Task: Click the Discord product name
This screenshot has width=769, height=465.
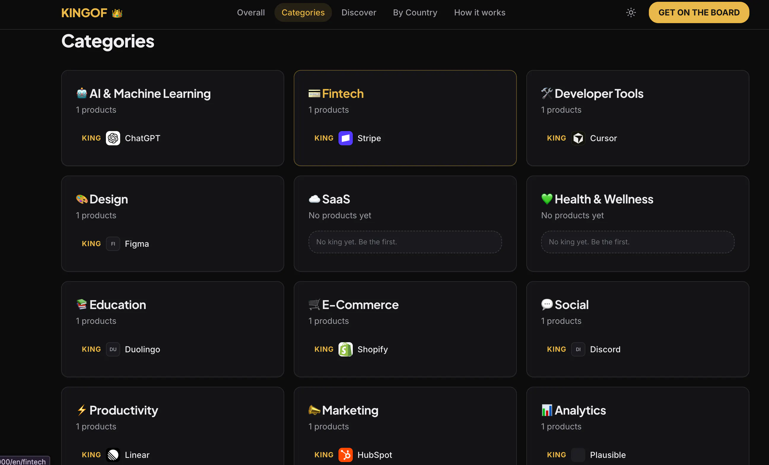Action: click(x=605, y=349)
